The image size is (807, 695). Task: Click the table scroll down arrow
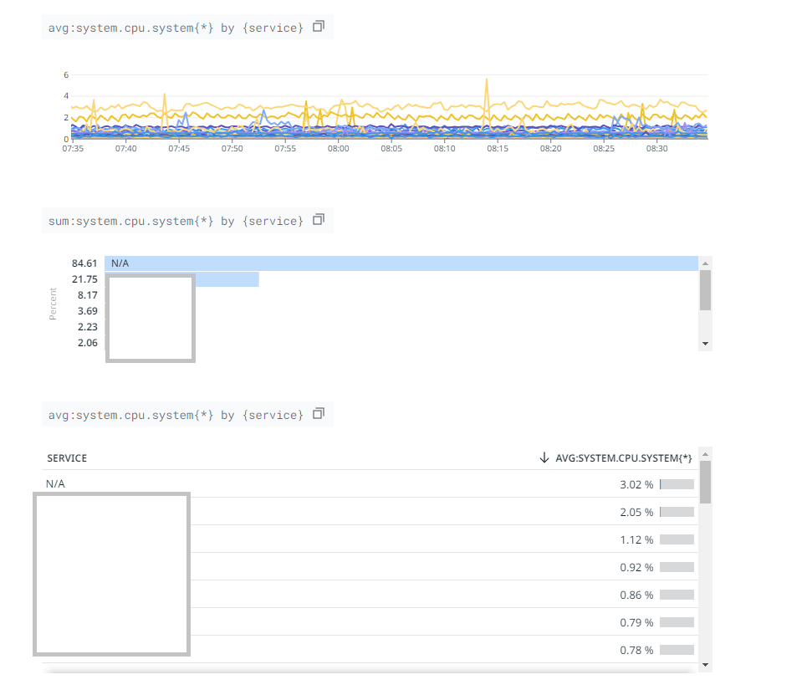[705, 665]
